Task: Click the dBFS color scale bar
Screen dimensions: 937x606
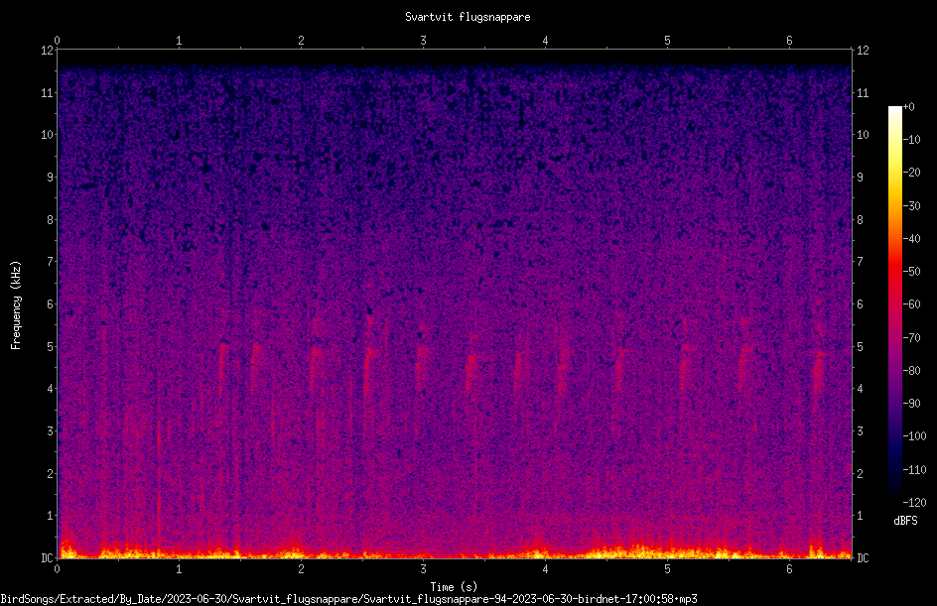Action: coord(894,303)
